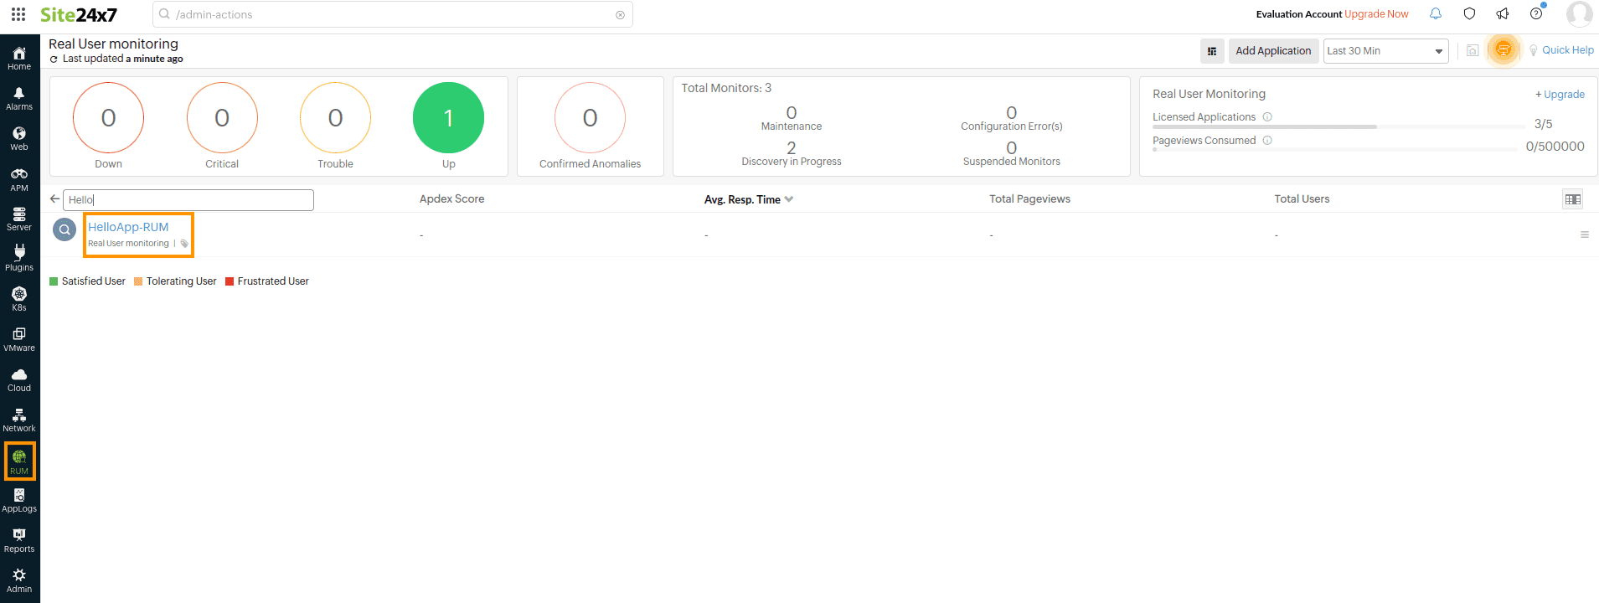Click the orange chat assistant icon
1599x603 pixels.
point(1504,49)
